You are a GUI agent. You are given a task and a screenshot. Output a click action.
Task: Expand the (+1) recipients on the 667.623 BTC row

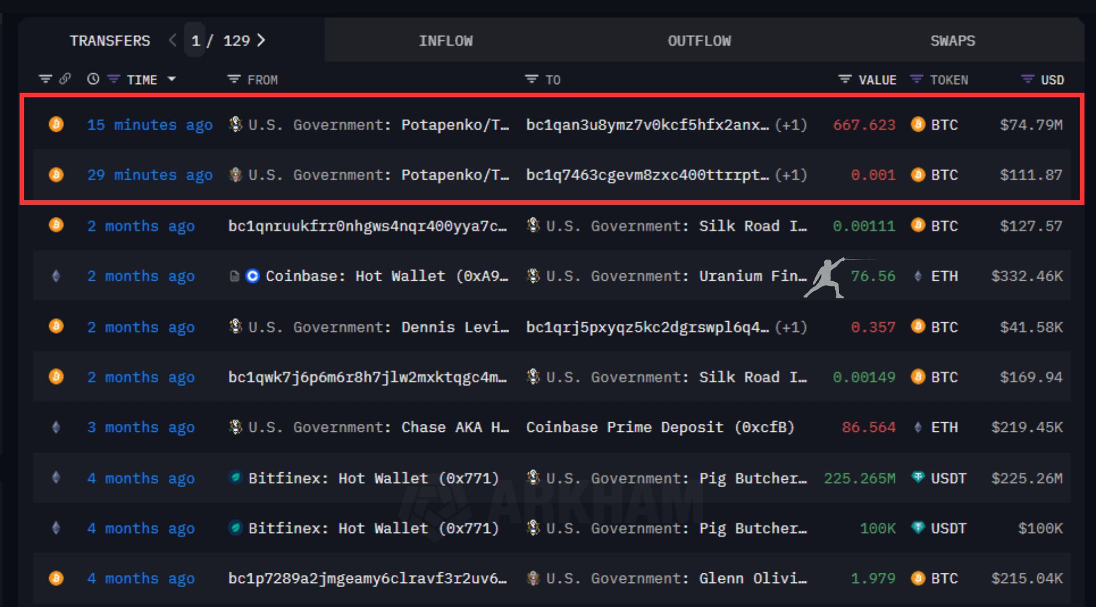[x=791, y=125]
